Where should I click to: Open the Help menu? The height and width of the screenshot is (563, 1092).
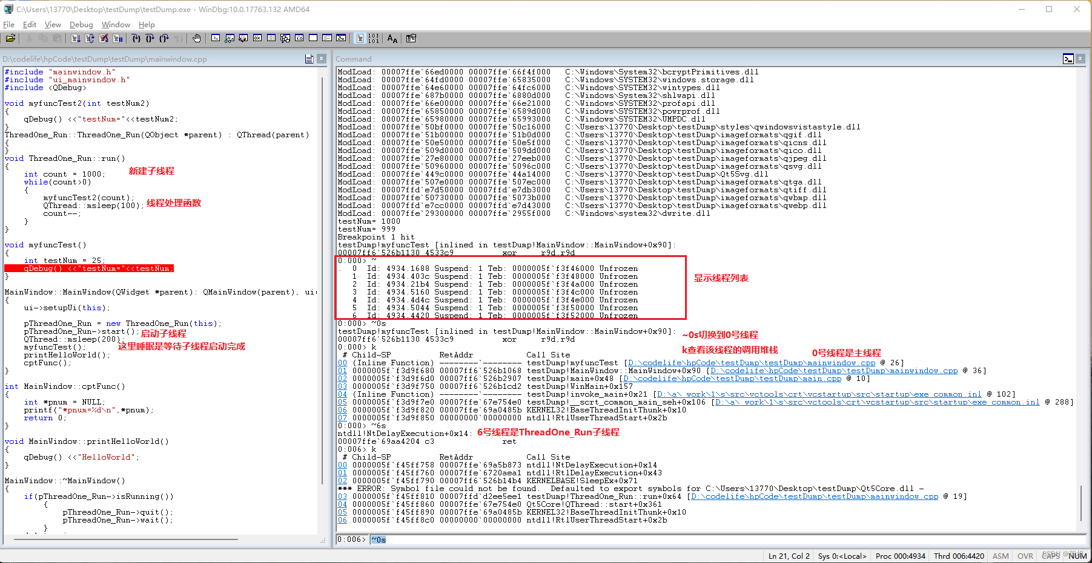coord(147,25)
